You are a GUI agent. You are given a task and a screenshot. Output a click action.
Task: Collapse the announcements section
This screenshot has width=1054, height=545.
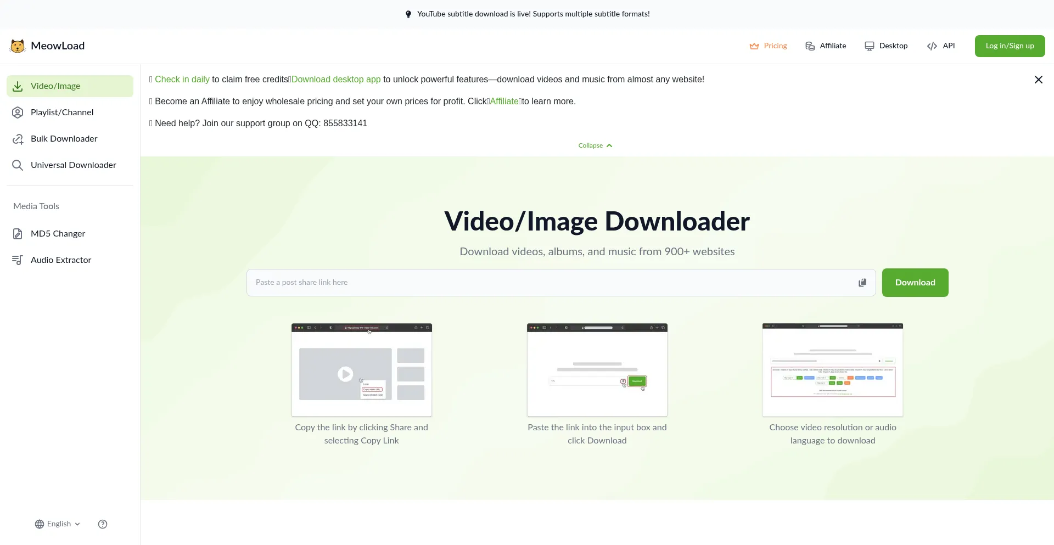(x=596, y=145)
